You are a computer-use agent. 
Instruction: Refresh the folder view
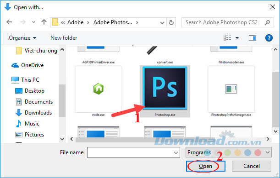171,22
